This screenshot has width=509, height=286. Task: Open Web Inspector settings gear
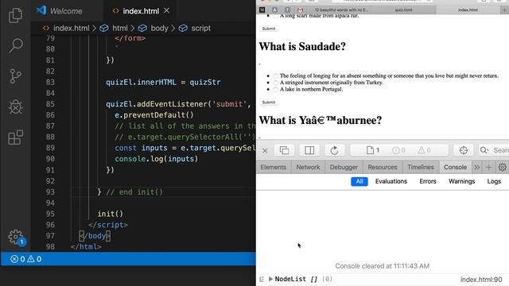click(x=502, y=167)
